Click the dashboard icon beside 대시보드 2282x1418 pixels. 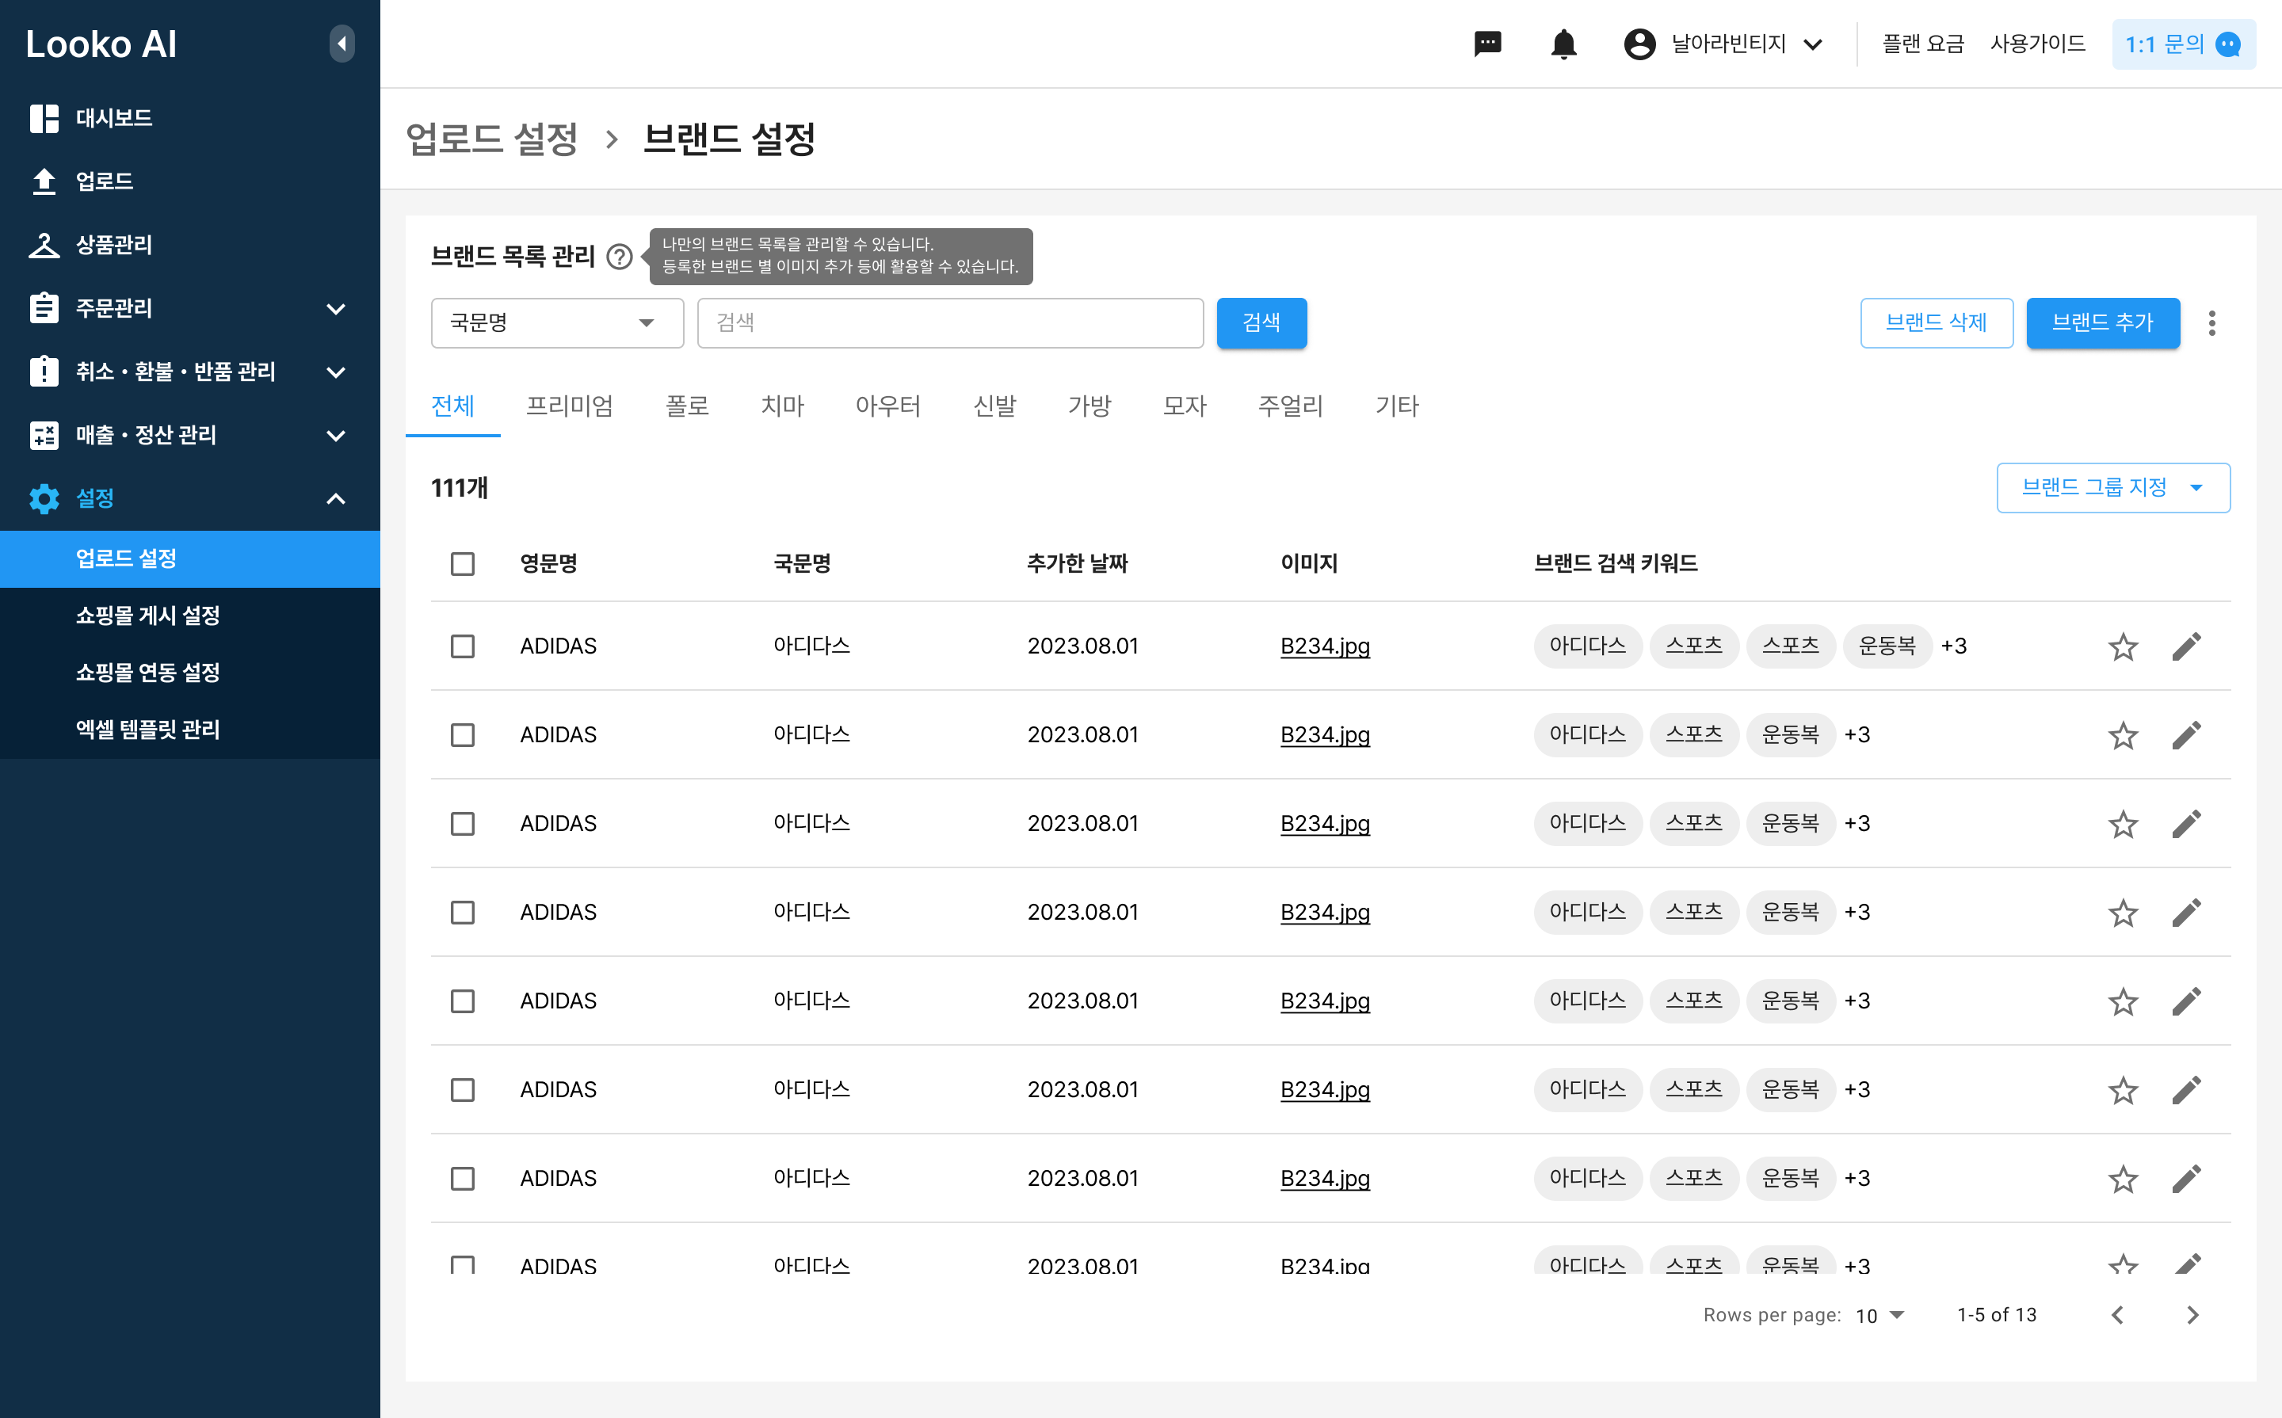(44, 118)
